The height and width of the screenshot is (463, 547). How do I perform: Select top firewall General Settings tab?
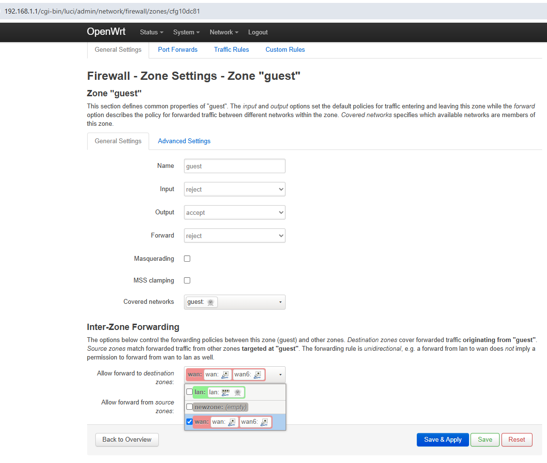[118, 49]
